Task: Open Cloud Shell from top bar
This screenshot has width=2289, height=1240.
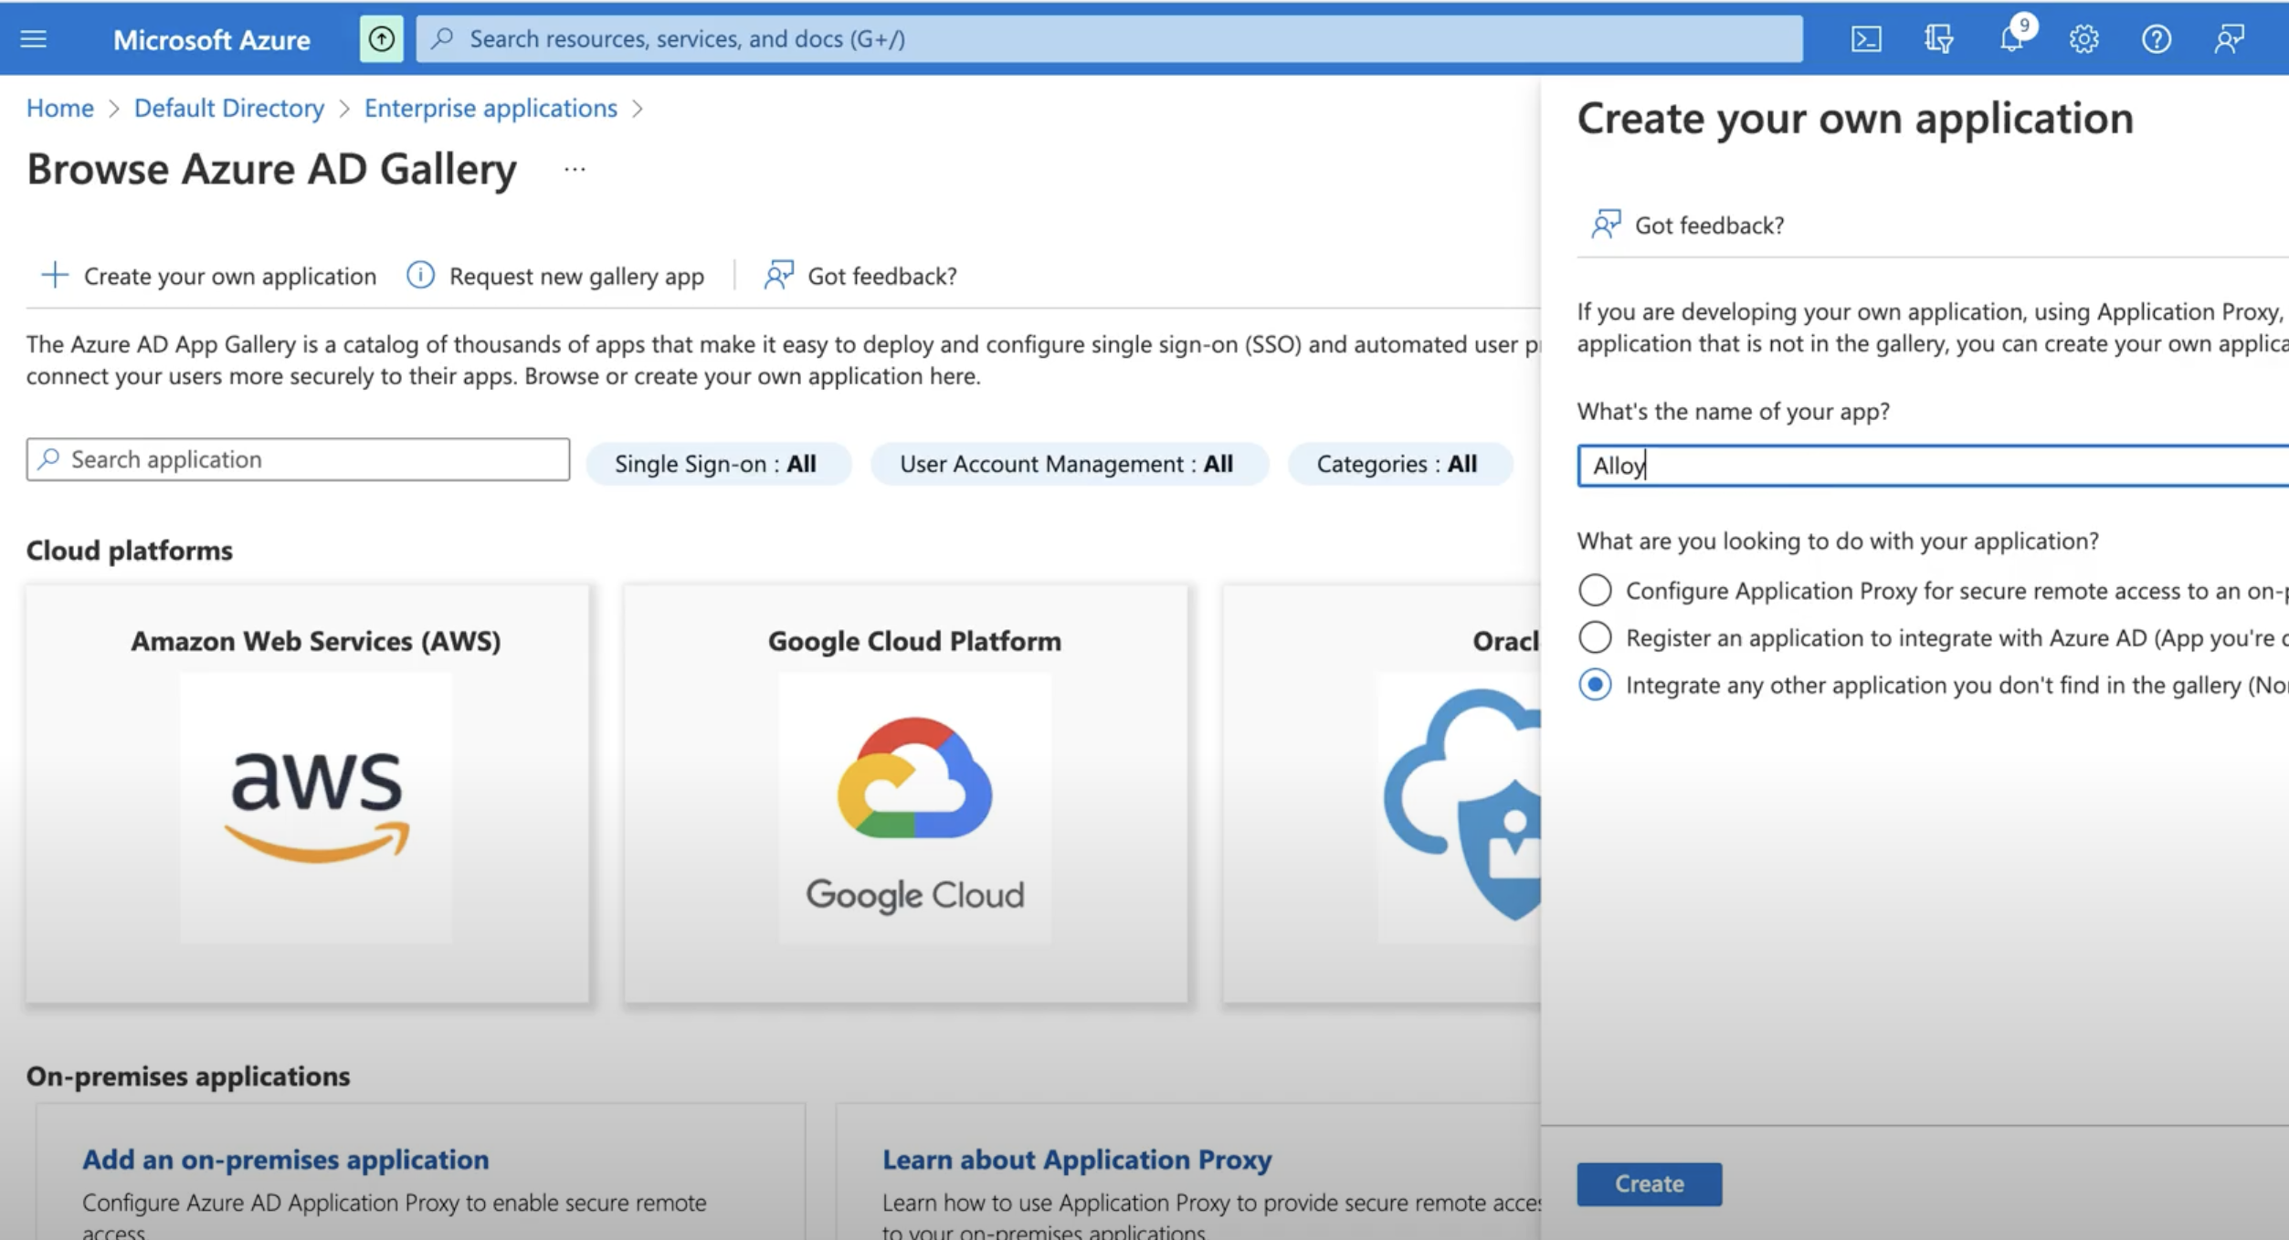Action: [x=1865, y=39]
